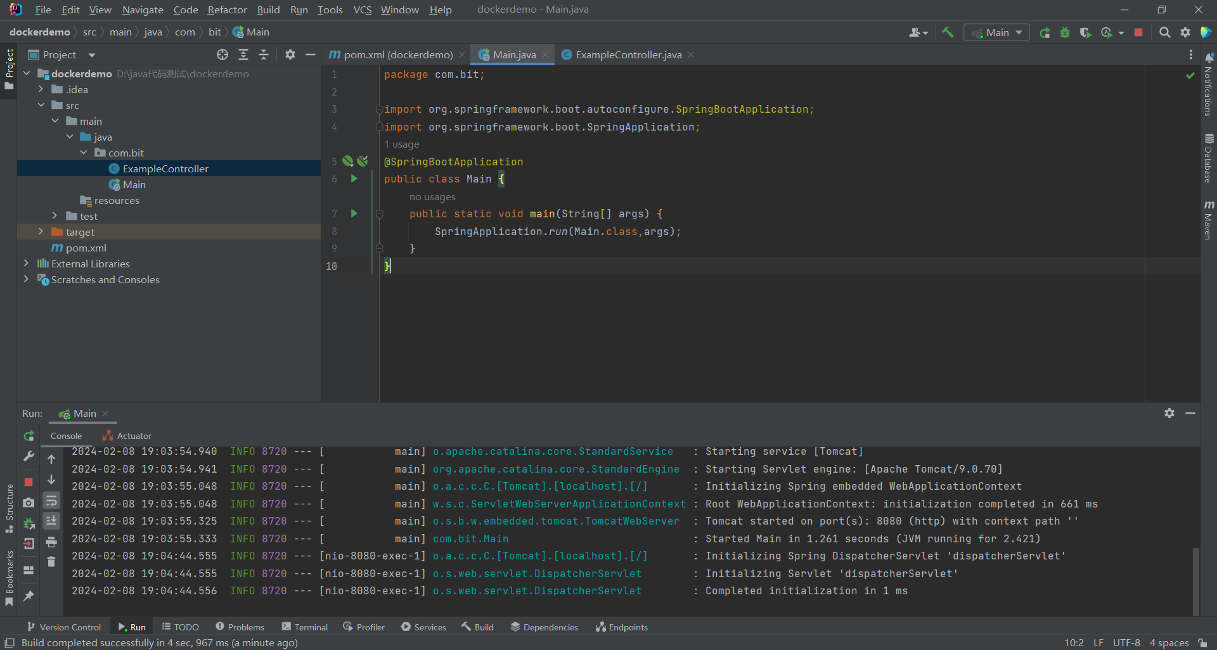Open the VCS menu
The height and width of the screenshot is (650, 1217).
[363, 10]
